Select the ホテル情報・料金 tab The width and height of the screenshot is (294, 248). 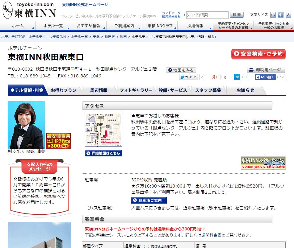pyautogui.click(x=27, y=90)
